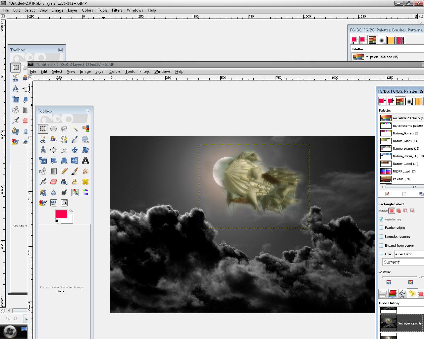Viewport: 424px width, 339px height.
Task: Set selection mode to Replace current selection
Action: tap(392, 211)
